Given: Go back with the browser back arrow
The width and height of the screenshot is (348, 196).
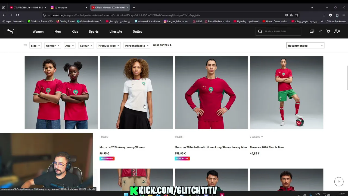Looking at the screenshot, I should click(4, 15).
